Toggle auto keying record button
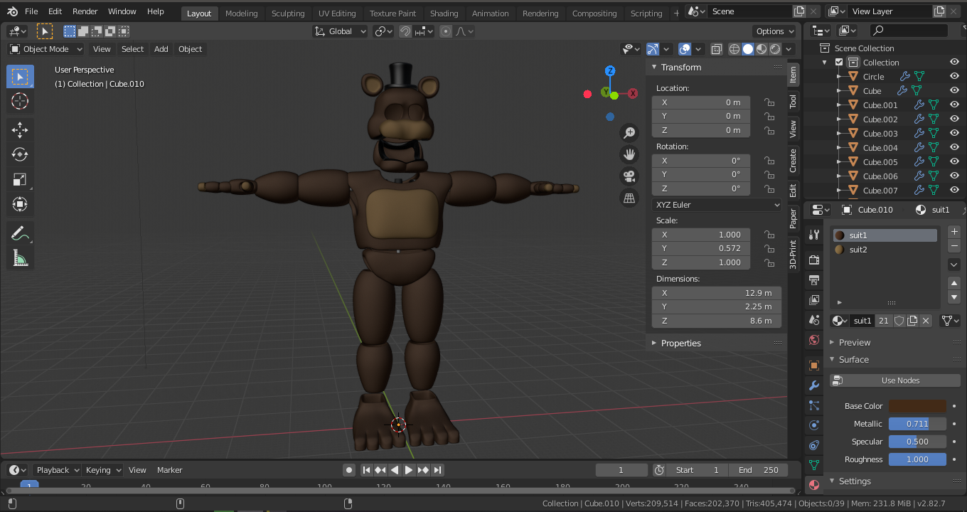 [349, 470]
